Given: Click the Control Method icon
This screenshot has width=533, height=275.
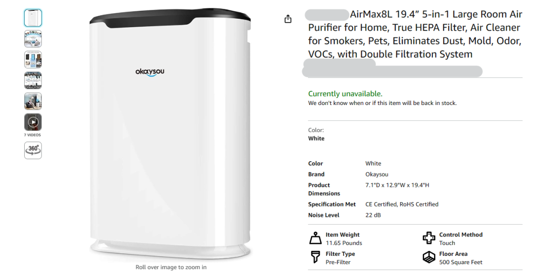Looking at the screenshot, I should [429, 238].
